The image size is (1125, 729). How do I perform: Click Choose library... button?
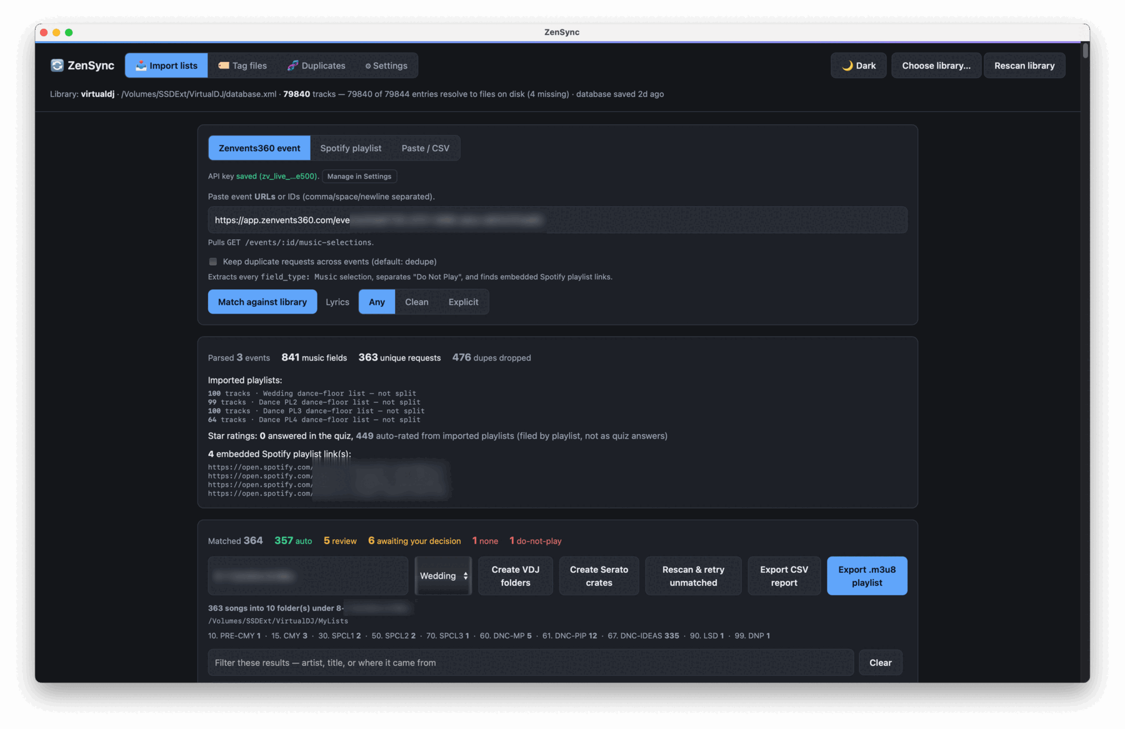(936, 66)
